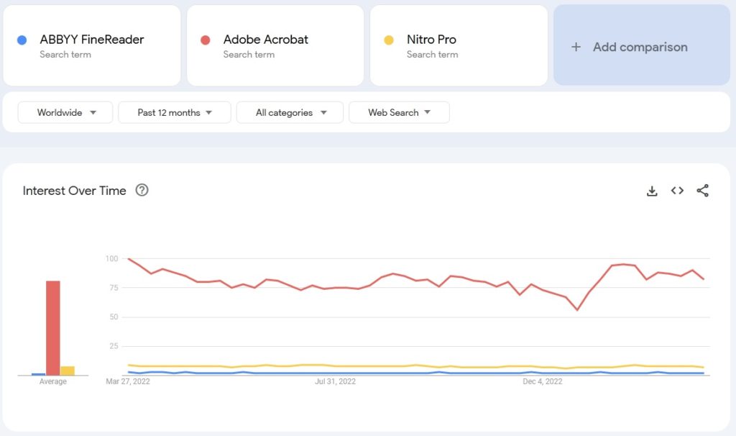Edit the Nitro Pro search term
This screenshot has height=436, width=736.
[x=431, y=40]
